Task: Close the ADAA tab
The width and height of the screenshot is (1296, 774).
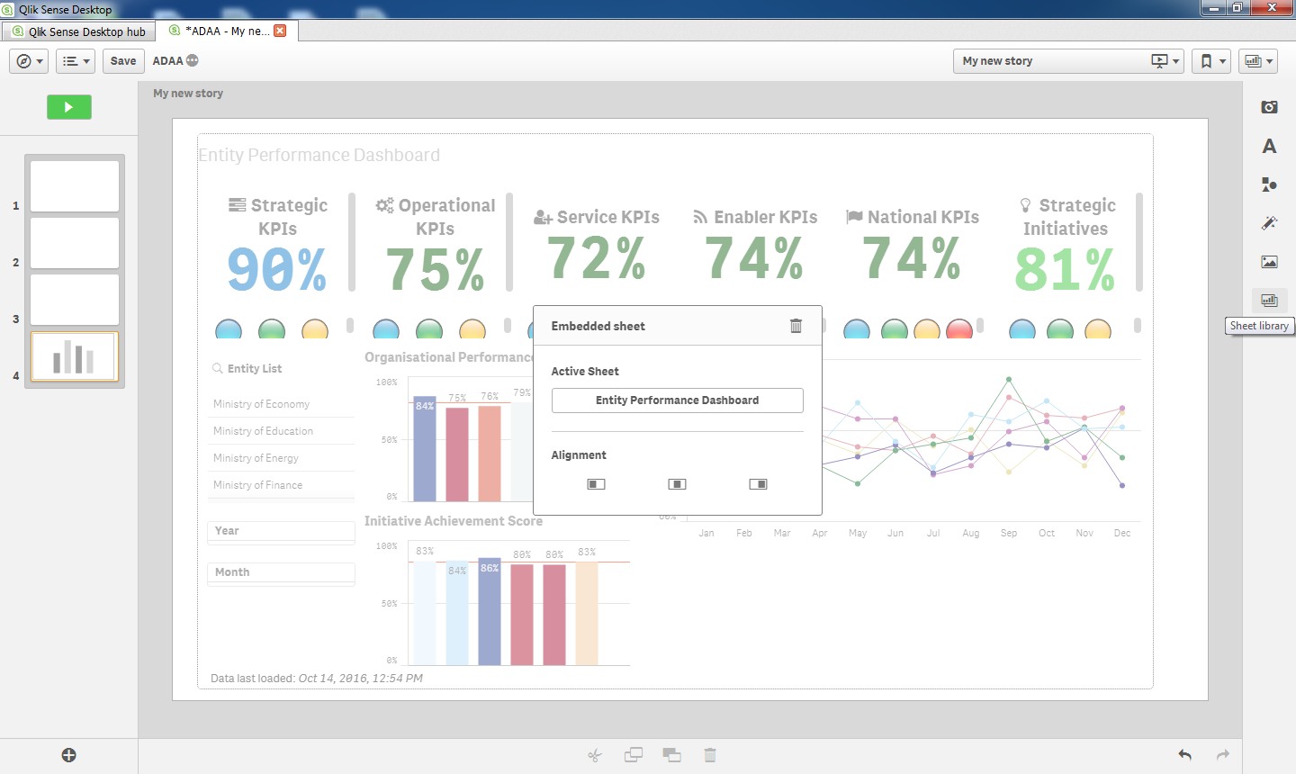Action: click(280, 31)
